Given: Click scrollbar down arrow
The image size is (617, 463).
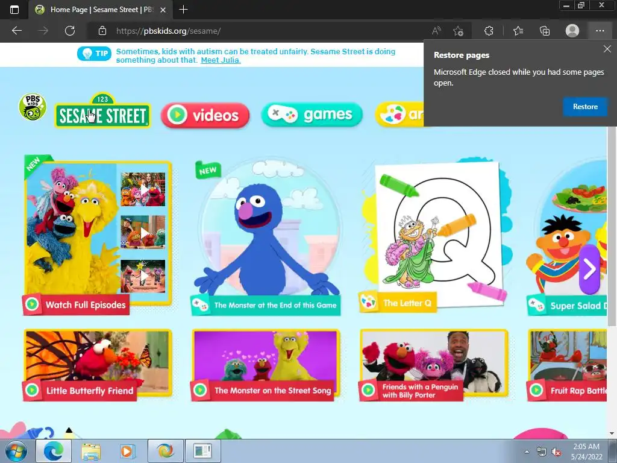Looking at the screenshot, I should pos(612,433).
